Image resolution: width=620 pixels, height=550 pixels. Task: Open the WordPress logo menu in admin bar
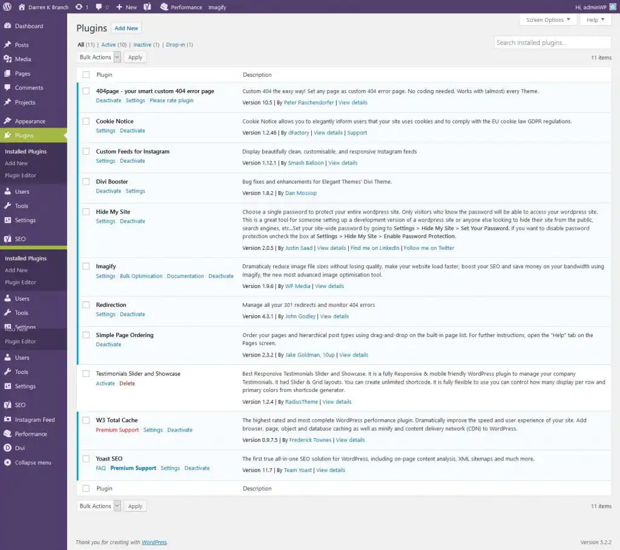tap(7, 7)
